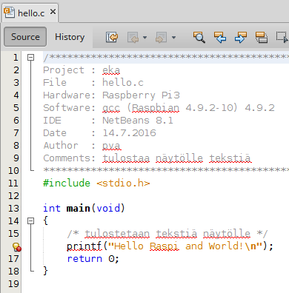The width and height of the screenshot is (289, 293).
Task: Click 'tulostetaan' in the line 15 comment
Action: 117,234
